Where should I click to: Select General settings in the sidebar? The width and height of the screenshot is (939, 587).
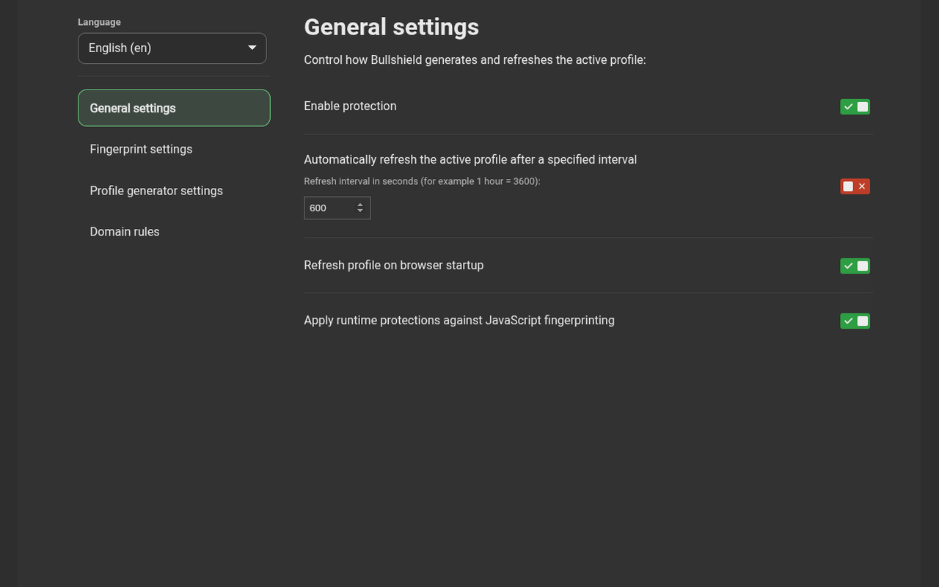[x=174, y=108]
